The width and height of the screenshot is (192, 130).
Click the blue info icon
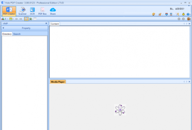tap(188, 14)
